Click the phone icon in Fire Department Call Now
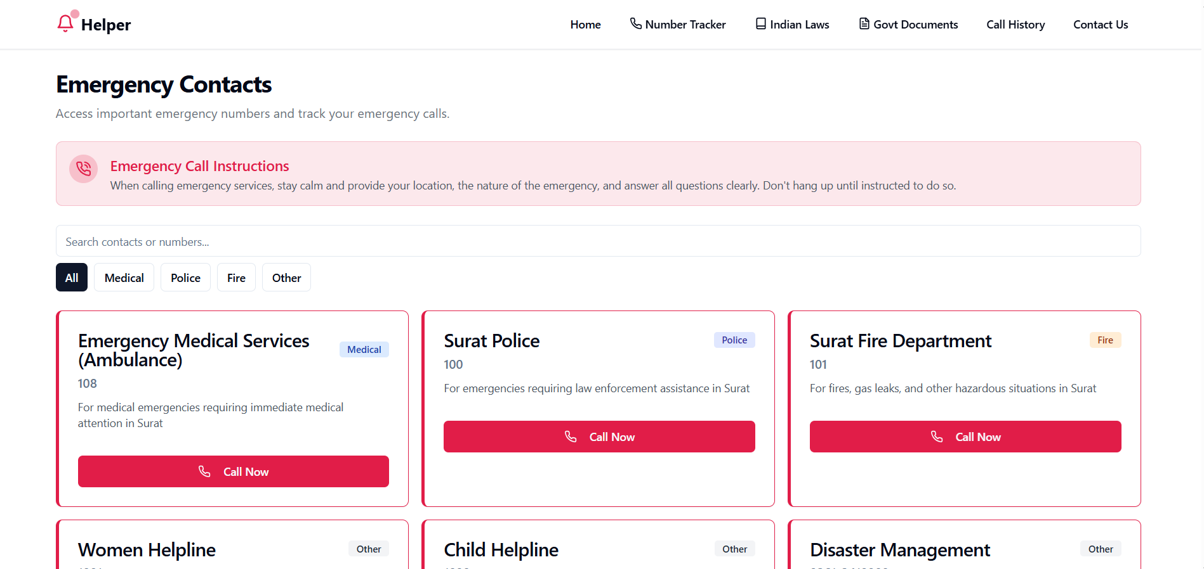 pos(936,437)
